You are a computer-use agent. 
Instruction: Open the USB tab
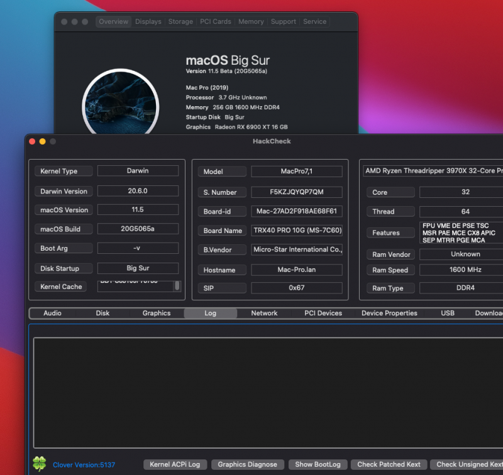(448, 313)
